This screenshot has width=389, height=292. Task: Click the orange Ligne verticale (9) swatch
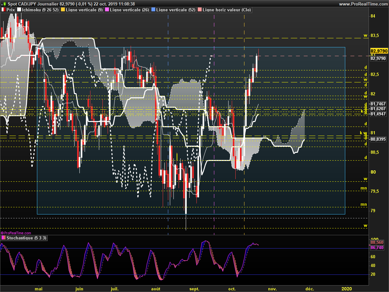coord(63,10)
